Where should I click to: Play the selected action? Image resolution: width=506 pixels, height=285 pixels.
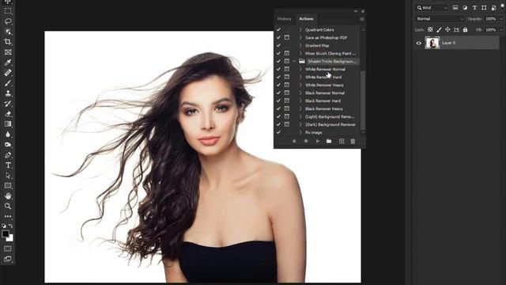pos(318,141)
